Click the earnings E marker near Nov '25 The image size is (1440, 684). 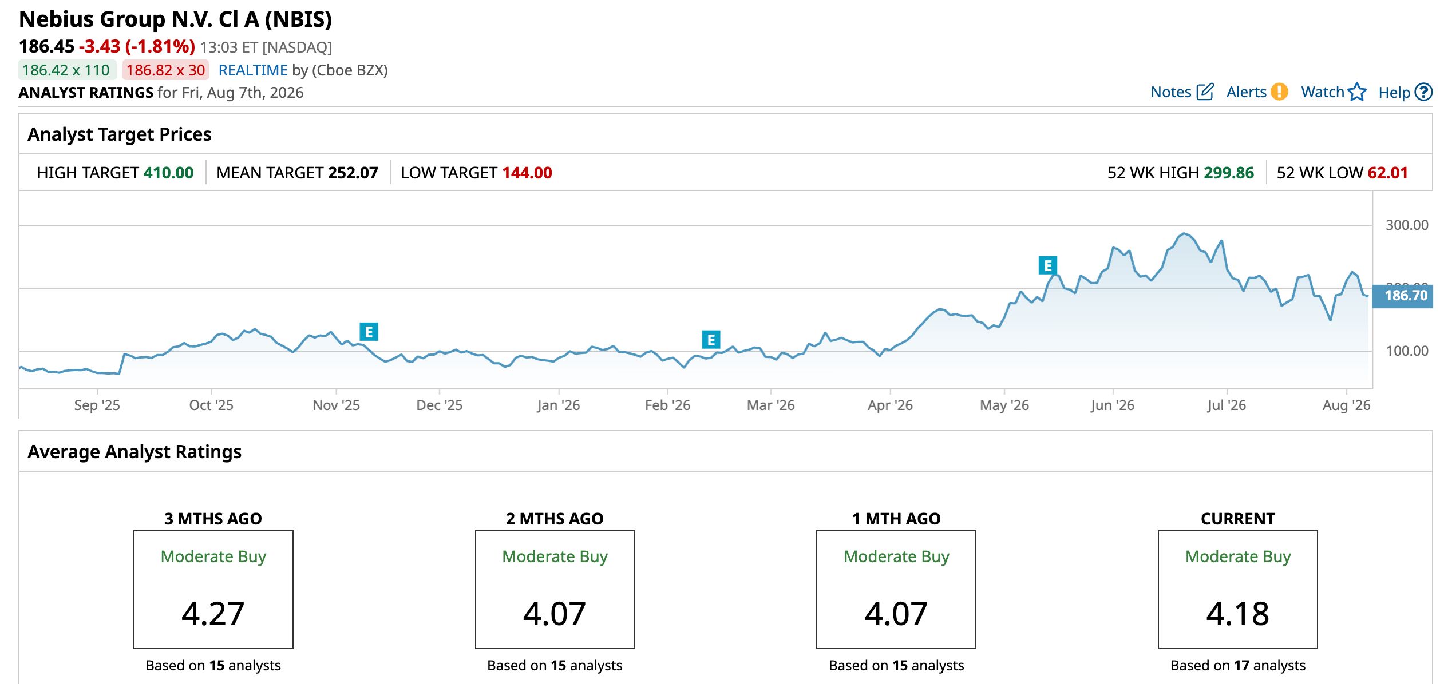click(x=369, y=332)
